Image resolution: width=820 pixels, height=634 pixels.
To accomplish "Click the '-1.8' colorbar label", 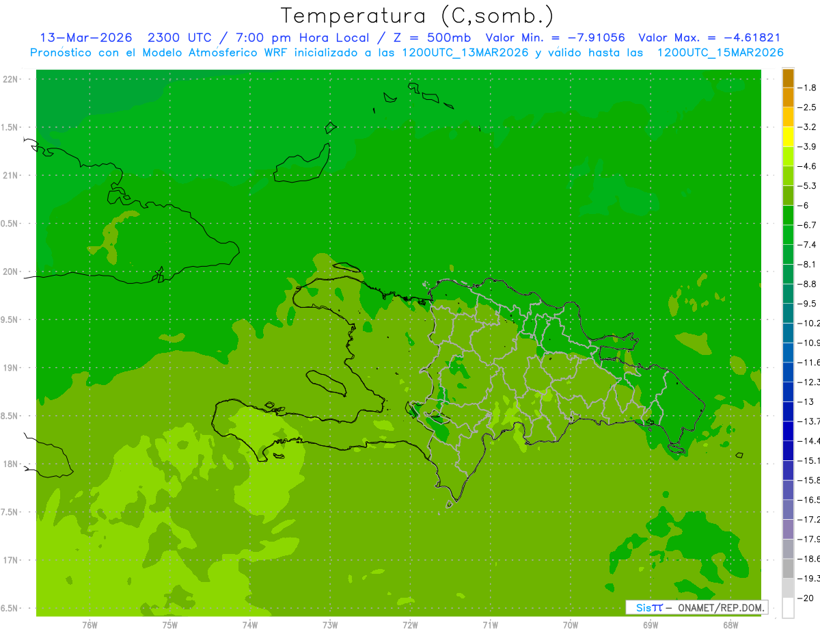I will coord(808,88).
